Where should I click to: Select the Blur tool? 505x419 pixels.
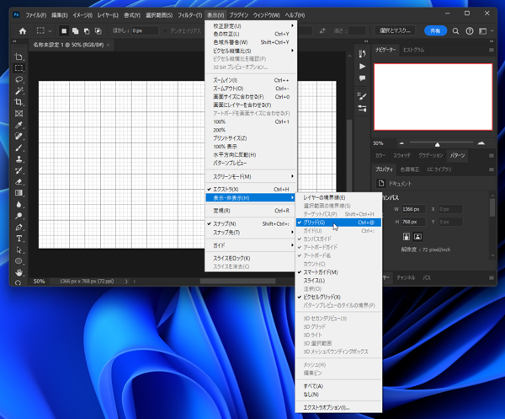pos(19,205)
